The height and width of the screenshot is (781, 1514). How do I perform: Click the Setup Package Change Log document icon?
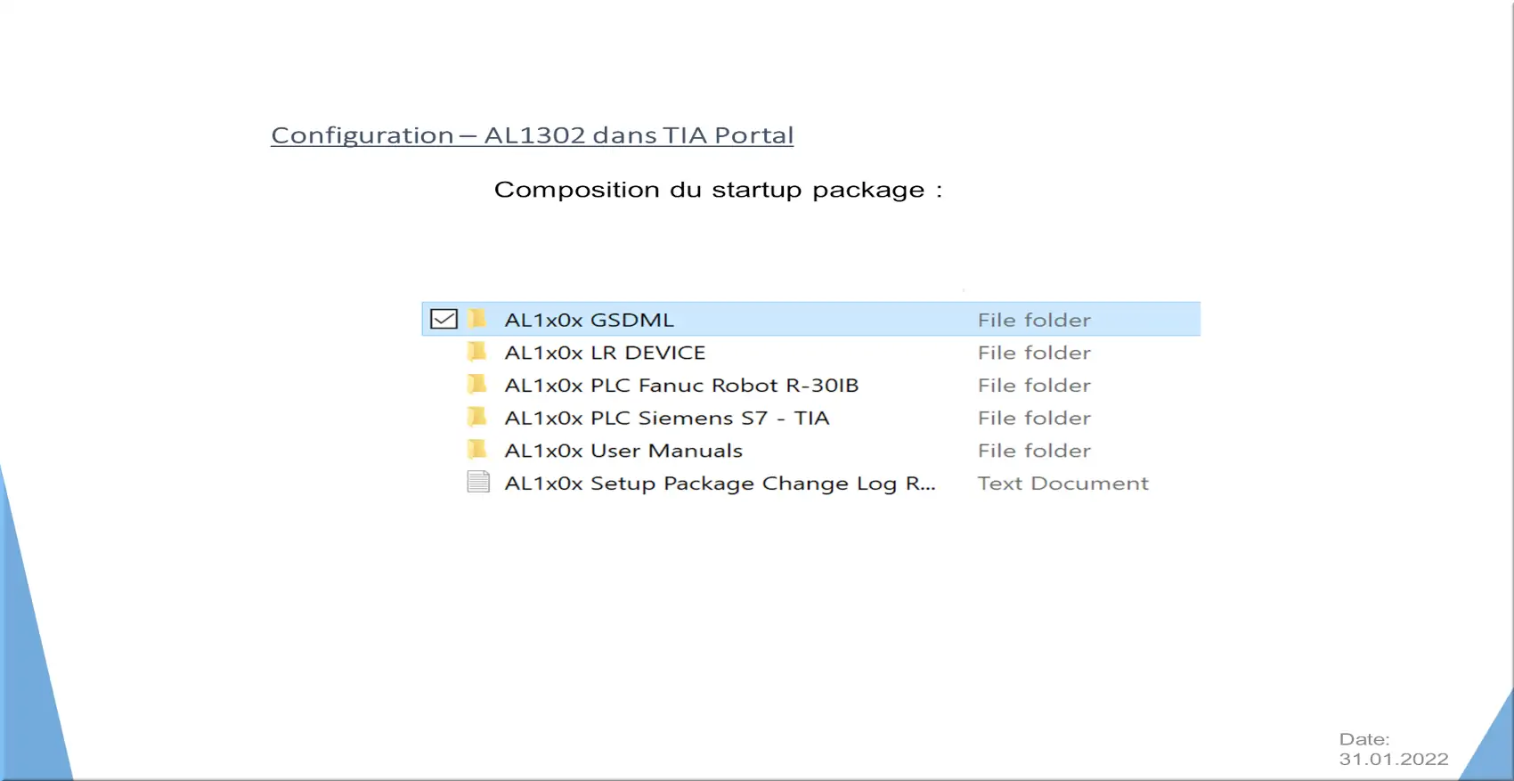point(478,482)
